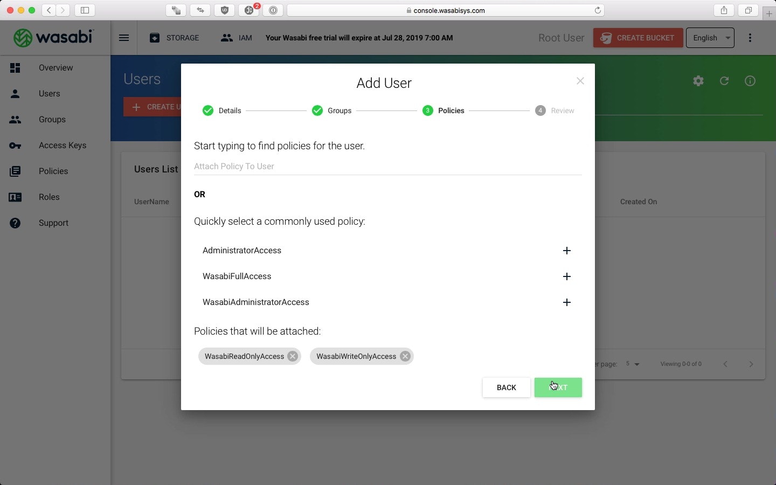This screenshot has height=485, width=776.
Task: Open Policies in the sidebar
Action: coord(55,171)
